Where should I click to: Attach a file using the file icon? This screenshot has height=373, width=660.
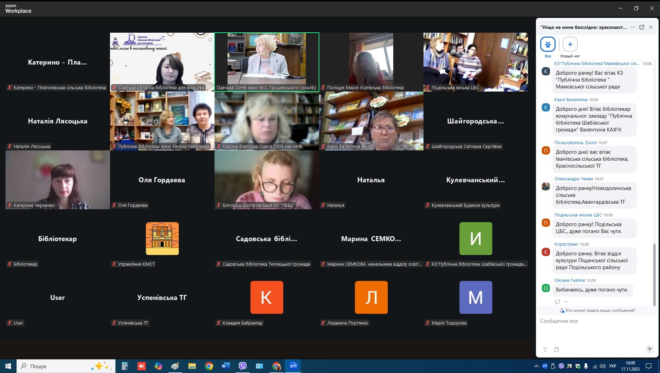pos(557,350)
